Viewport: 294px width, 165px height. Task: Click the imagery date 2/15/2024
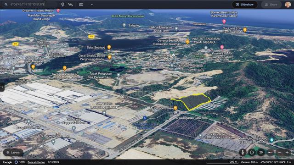pos(53,162)
